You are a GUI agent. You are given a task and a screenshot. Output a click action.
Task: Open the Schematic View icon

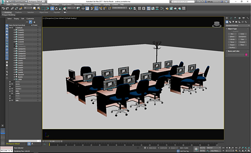pyautogui.click(x=157, y=8)
